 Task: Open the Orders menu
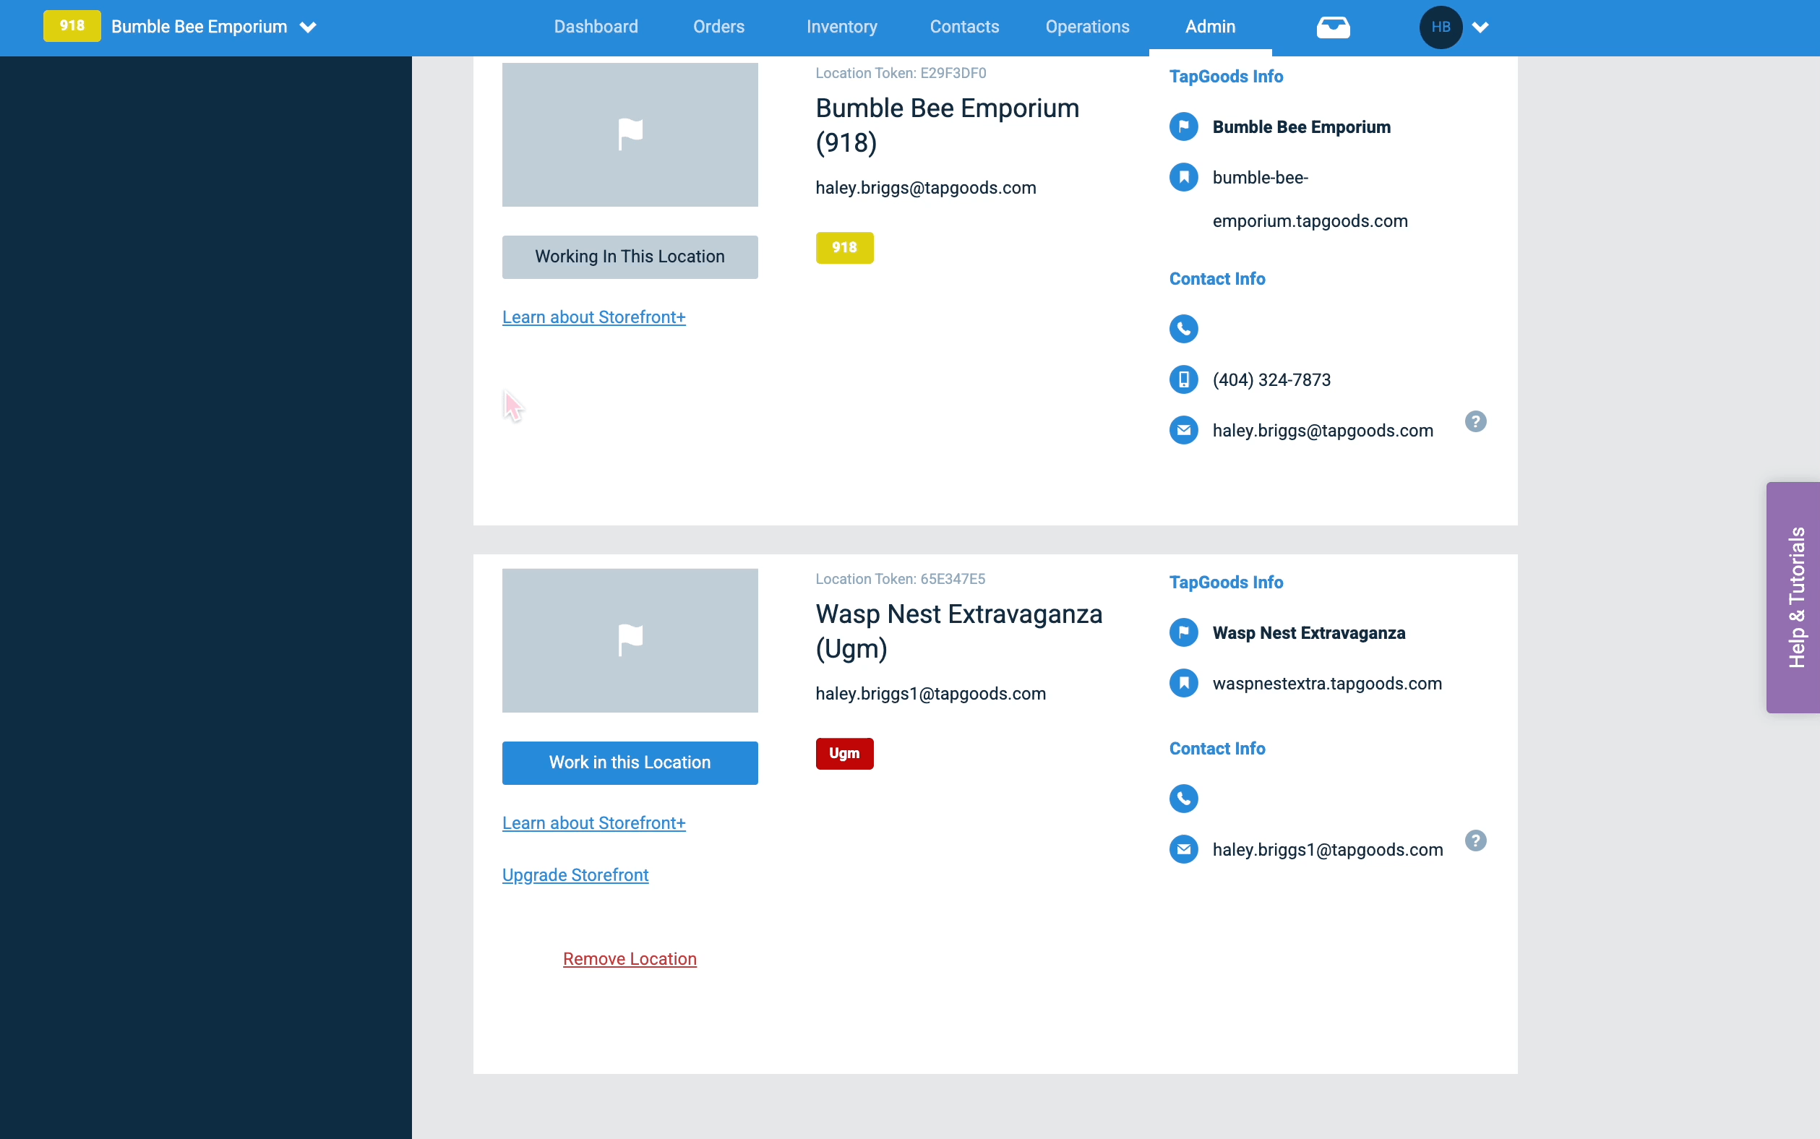click(718, 27)
